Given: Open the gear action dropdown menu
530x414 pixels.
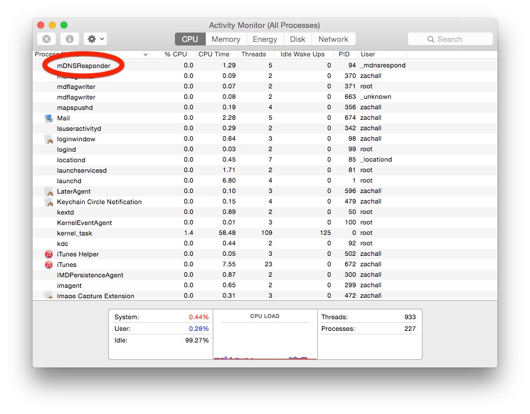Looking at the screenshot, I should tap(95, 39).
